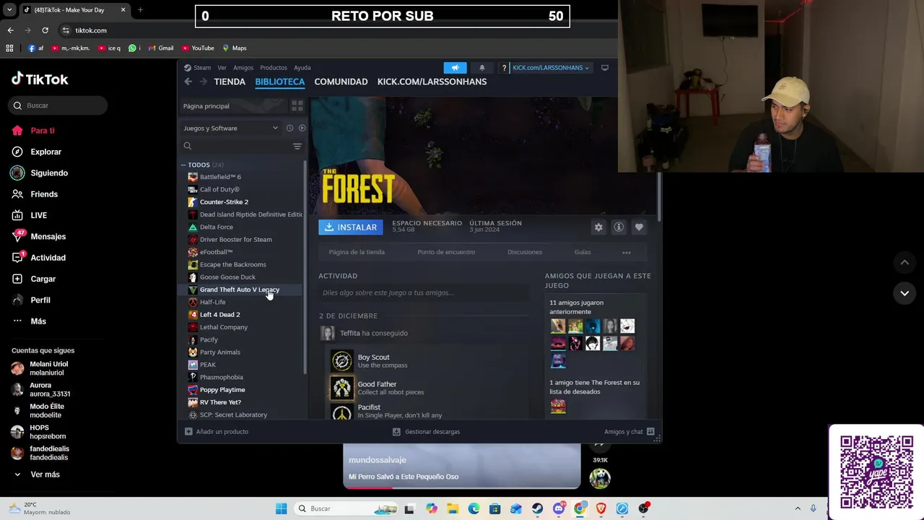The width and height of the screenshot is (924, 520).
Task: Seek on TikTok video progress bar
Action: 462,487
